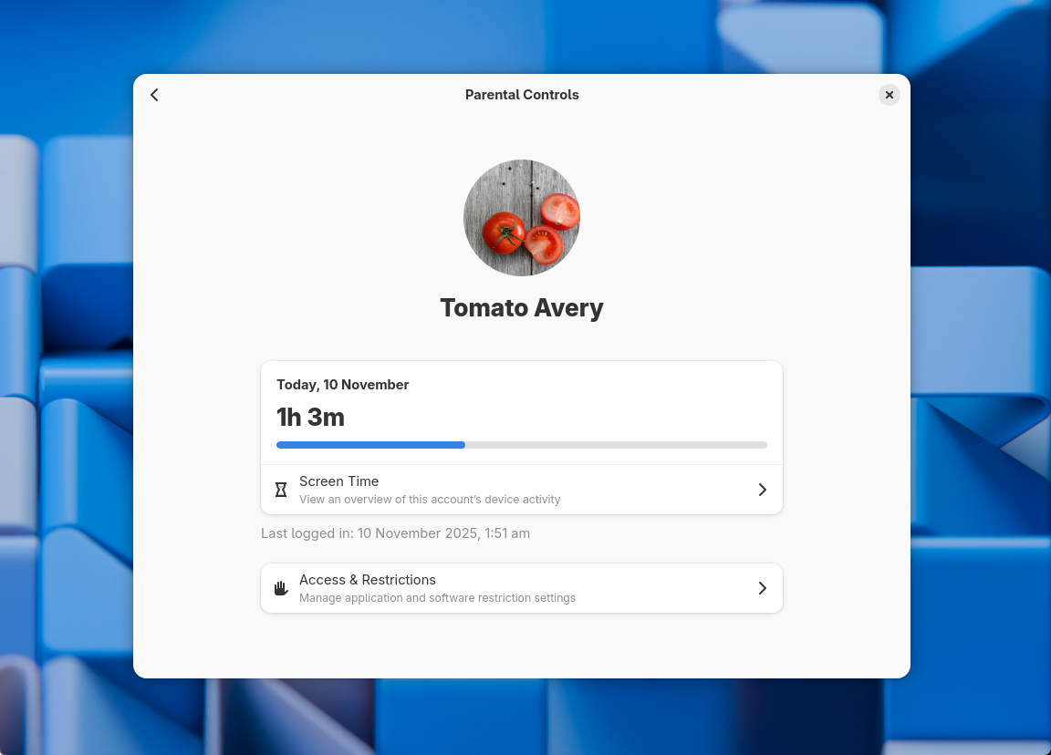The image size is (1051, 755).
Task: Click the '1h 3m' usage total
Action: (x=310, y=418)
